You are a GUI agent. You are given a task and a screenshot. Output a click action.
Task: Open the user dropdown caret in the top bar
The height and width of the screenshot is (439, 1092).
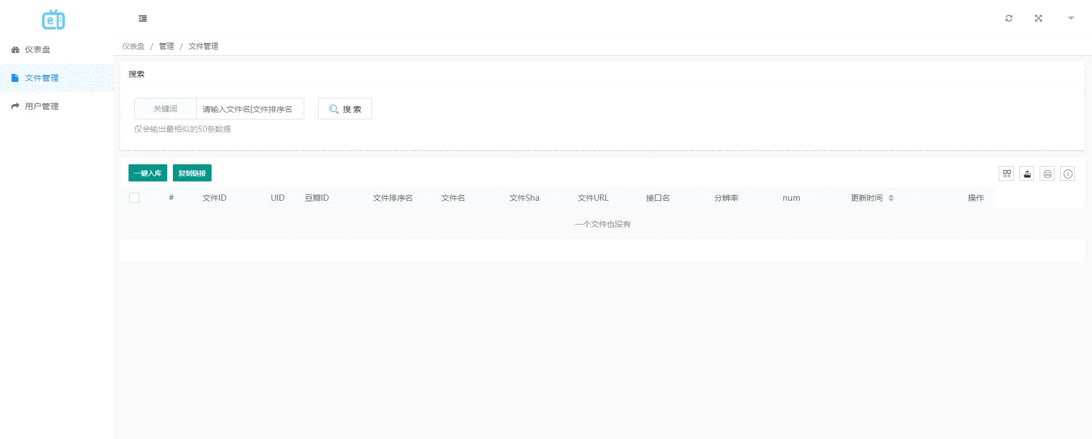pyautogui.click(x=1071, y=18)
